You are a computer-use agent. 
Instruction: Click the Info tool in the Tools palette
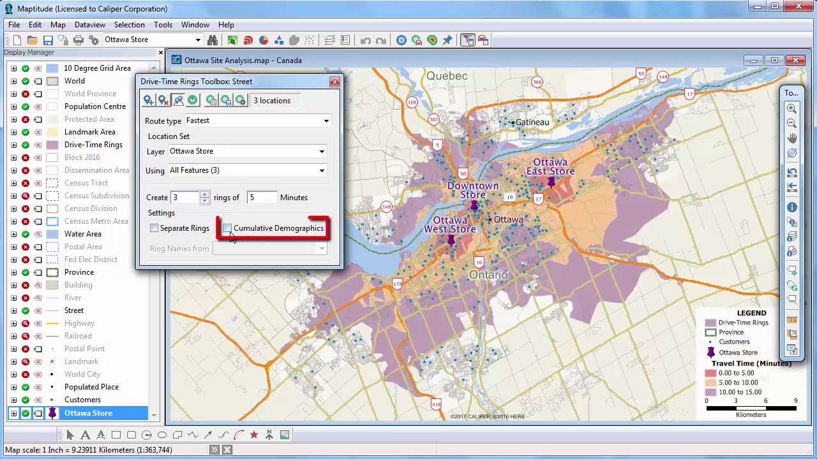click(791, 207)
